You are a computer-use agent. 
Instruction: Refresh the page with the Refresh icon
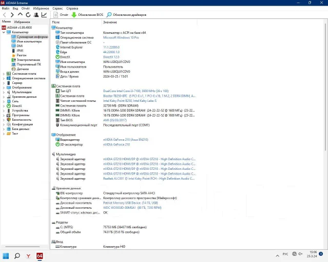pyautogui.click(x=28, y=15)
